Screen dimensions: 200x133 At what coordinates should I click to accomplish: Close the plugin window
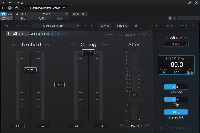pos(196,3)
